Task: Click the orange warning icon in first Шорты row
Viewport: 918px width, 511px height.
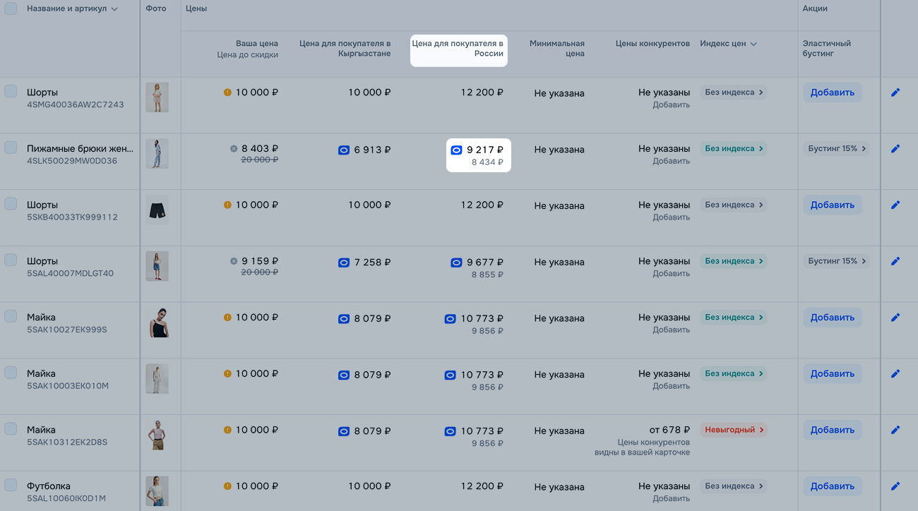Action: coord(227,92)
